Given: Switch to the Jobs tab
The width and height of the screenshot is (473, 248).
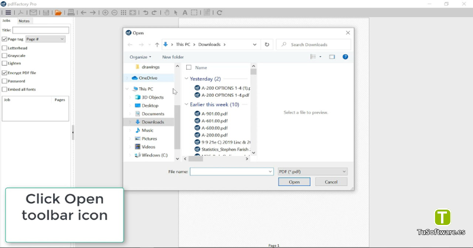Looking at the screenshot, I should pyautogui.click(x=7, y=21).
